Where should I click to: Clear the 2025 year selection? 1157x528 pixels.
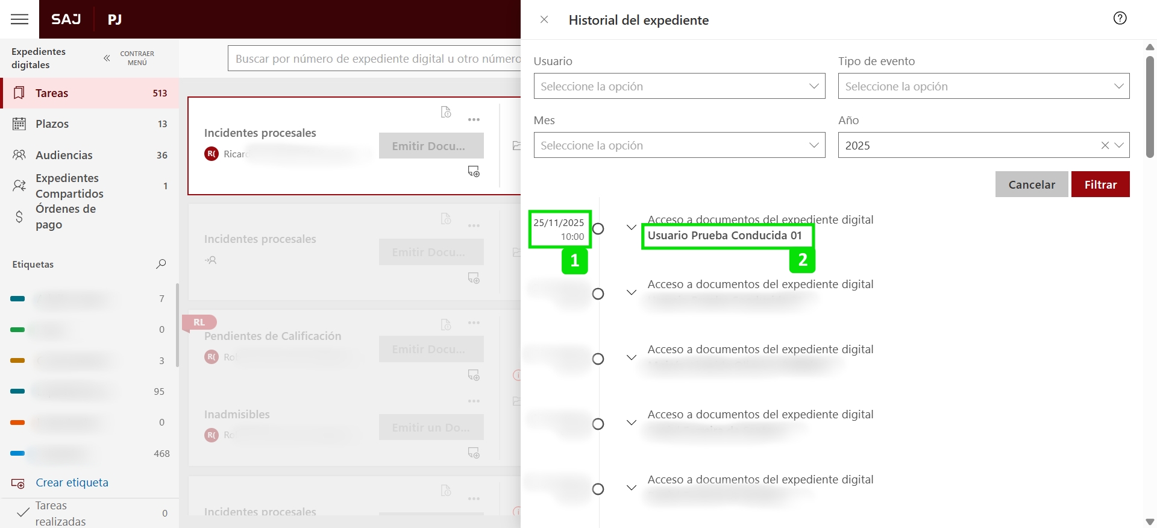click(x=1105, y=145)
